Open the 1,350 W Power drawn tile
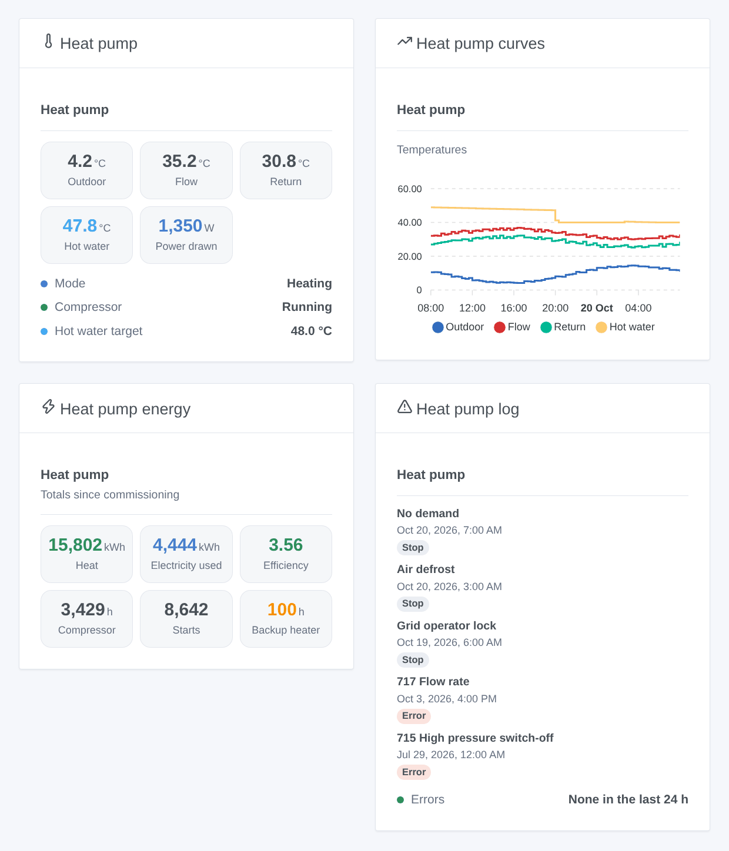 pos(186,235)
